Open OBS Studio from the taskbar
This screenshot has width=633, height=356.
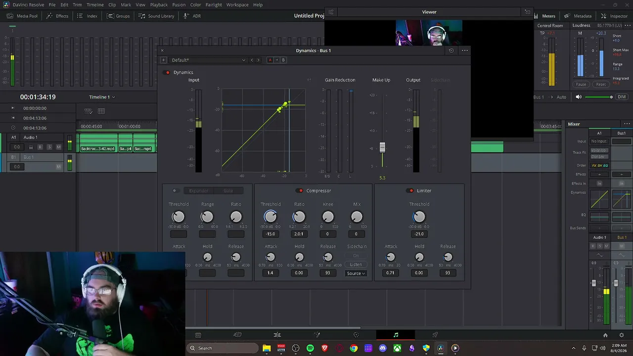point(296,348)
